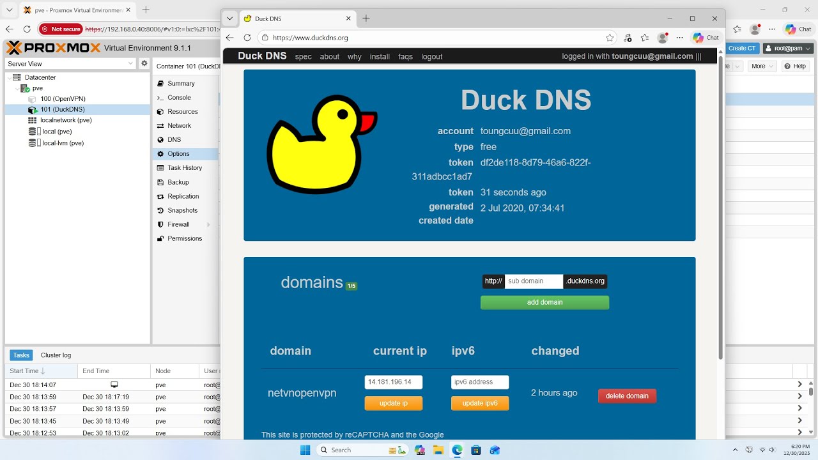Bookmark duckdns.org with the star icon
Screen dimensions: 818x460
pyautogui.click(x=610, y=38)
